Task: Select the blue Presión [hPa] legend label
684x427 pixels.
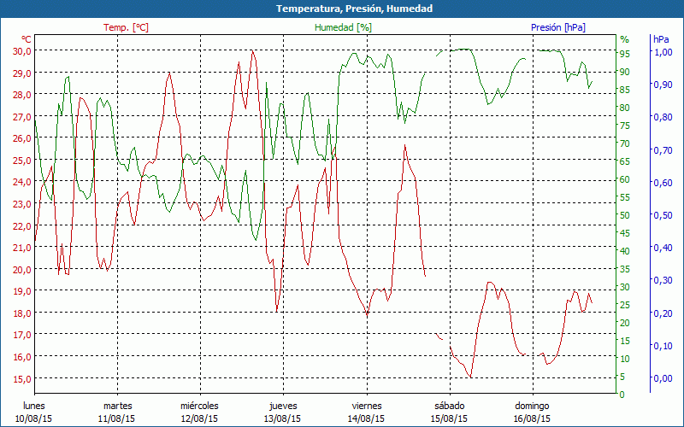Action: click(x=558, y=27)
